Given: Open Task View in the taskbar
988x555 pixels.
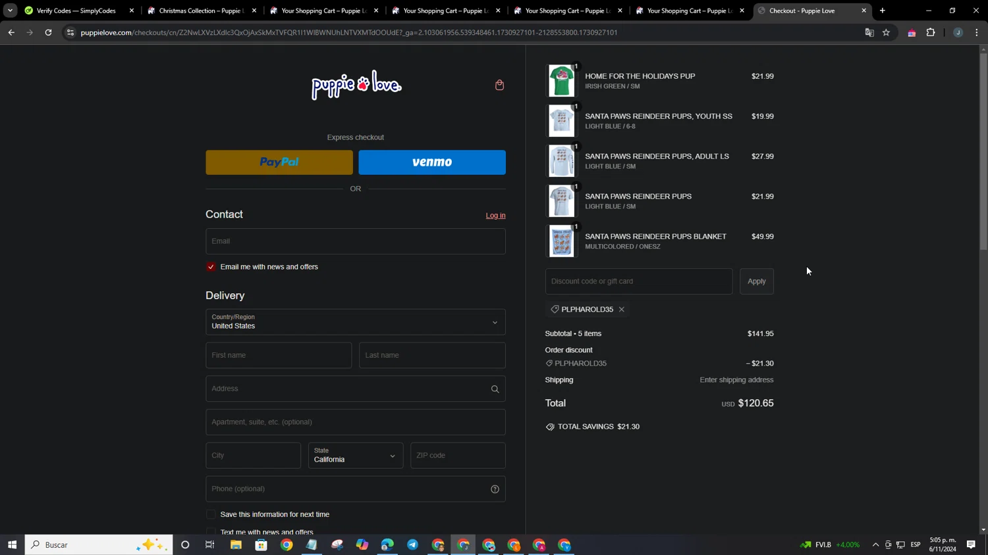Looking at the screenshot, I should pyautogui.click(x=210, y=544).
